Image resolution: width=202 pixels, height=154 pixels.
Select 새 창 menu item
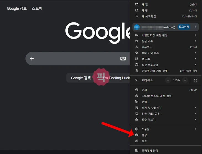(166, 11)
